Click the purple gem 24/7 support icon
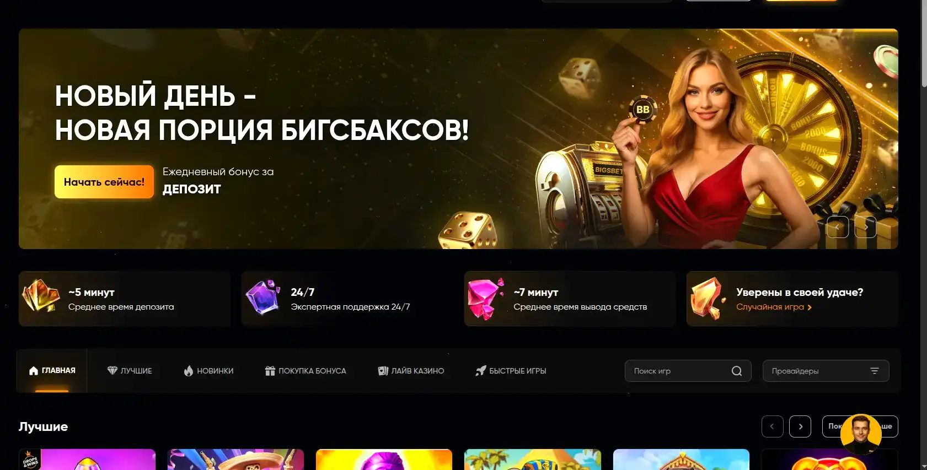Image resolution: width=927 pixels, height=470 pixels. (263, 297)
